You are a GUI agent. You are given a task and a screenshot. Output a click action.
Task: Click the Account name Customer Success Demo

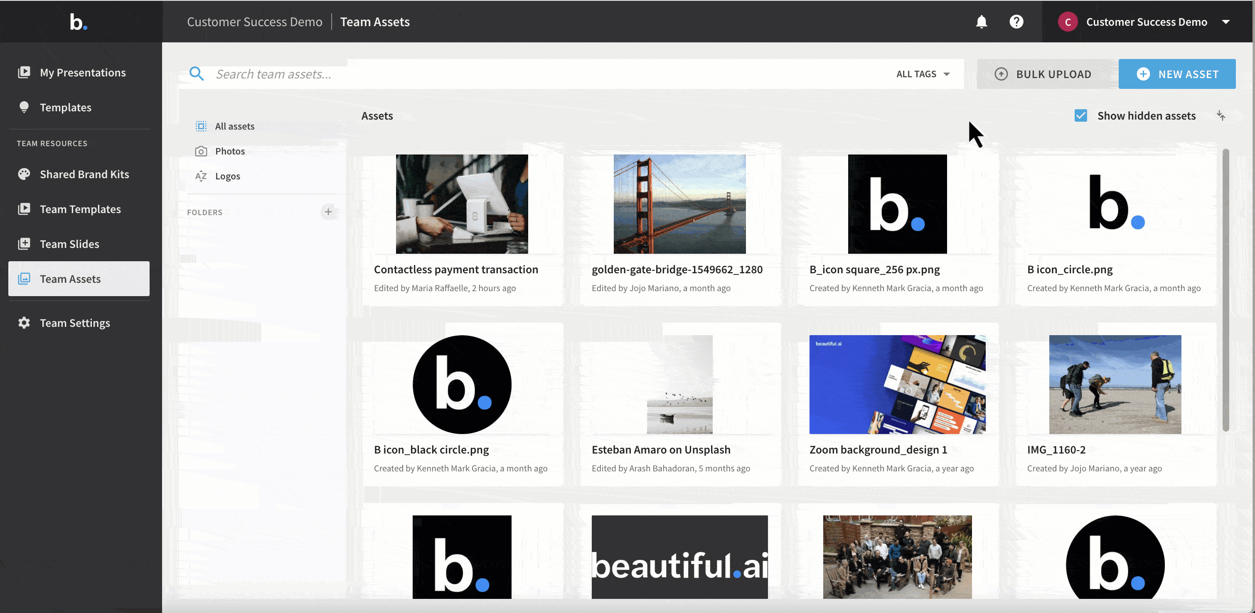click(x=1147, y=22)
